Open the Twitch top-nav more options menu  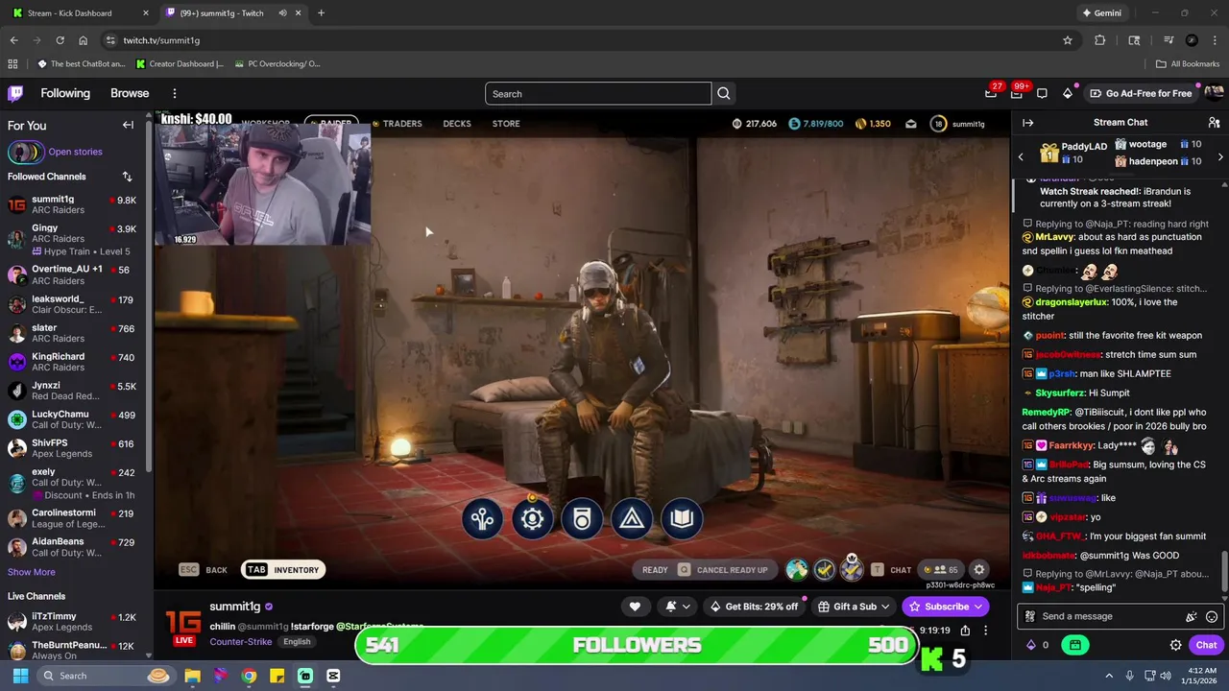pos(175,93)
